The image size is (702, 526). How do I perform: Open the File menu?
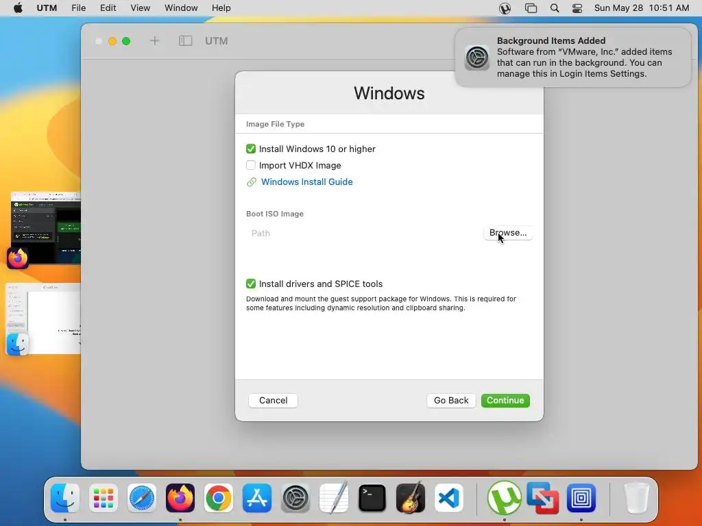[79, 8]
